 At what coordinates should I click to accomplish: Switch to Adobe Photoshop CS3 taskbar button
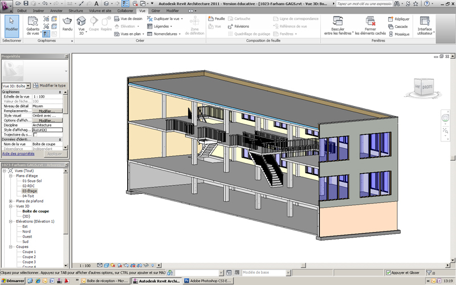pyautogui.click(x=208, y=281)
